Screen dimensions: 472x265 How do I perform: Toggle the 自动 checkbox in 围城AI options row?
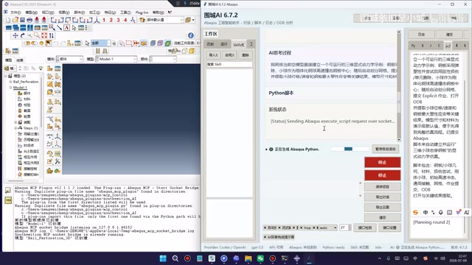point(270,227)
